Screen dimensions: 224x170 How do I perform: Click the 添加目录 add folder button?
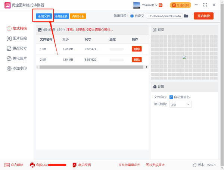tap(61, 16)
